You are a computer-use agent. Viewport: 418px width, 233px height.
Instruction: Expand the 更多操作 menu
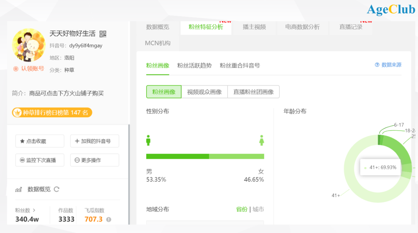tap(94, 160)
